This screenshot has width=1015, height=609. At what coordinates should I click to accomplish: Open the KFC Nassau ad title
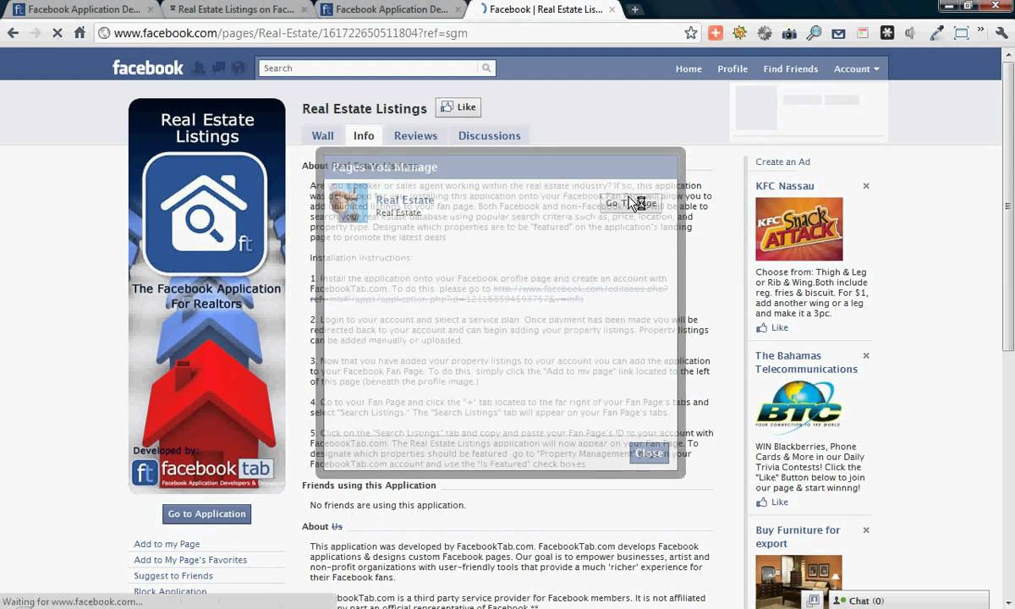pyautogui.click(x=785, y=186)
